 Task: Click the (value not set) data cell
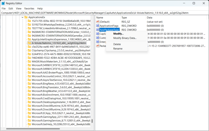[x=155, y=22]
